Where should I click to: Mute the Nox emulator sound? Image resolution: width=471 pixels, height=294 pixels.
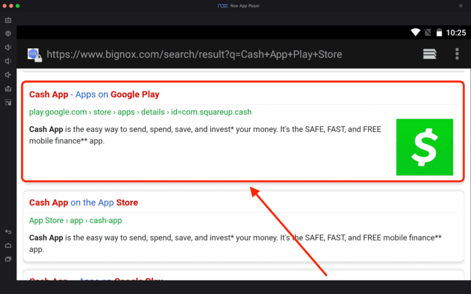click(8, 75)
